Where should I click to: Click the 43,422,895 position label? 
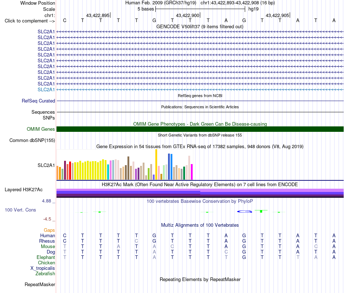coord(98,15)
